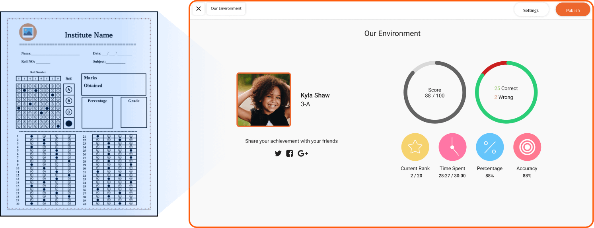Click the yellow Current Rank star icon
Screen dimensions: 594x228
415,147
